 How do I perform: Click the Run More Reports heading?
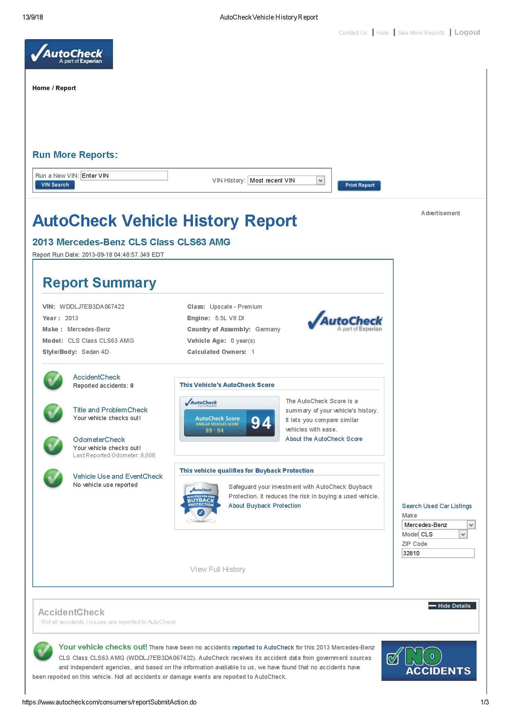75,155
